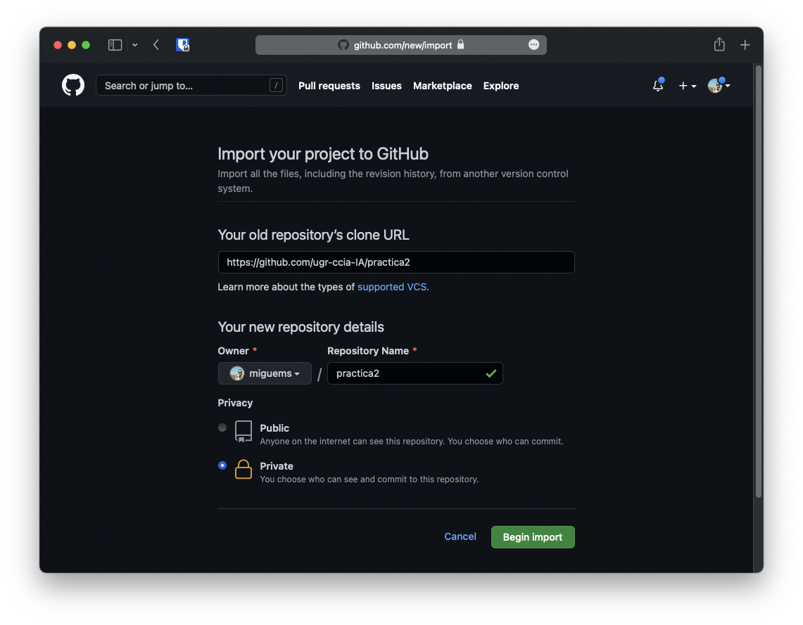803x625 pixels.
Task: Focus the Search or jump to field
Action: coord(191,85)
